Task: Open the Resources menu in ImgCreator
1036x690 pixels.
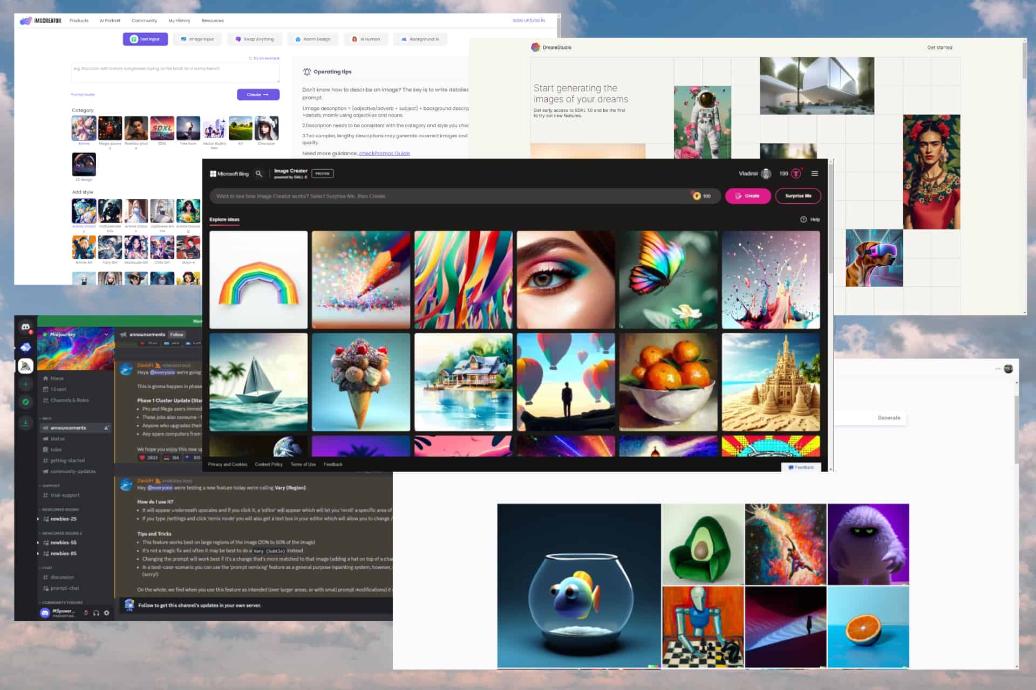Action: pos(213,20)
